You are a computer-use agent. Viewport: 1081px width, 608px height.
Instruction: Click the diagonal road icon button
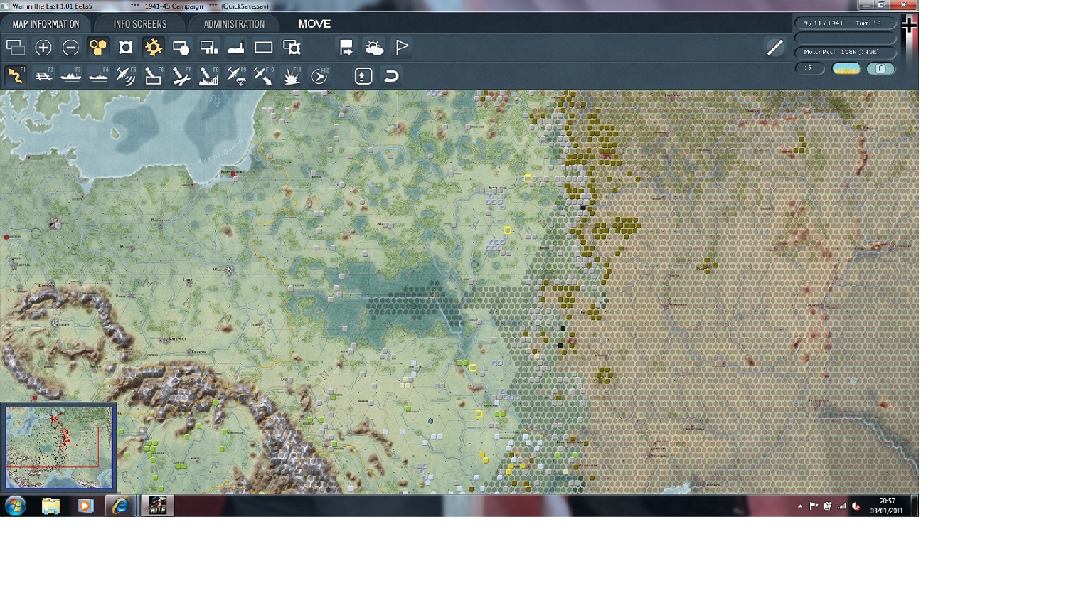click(774, 48)
